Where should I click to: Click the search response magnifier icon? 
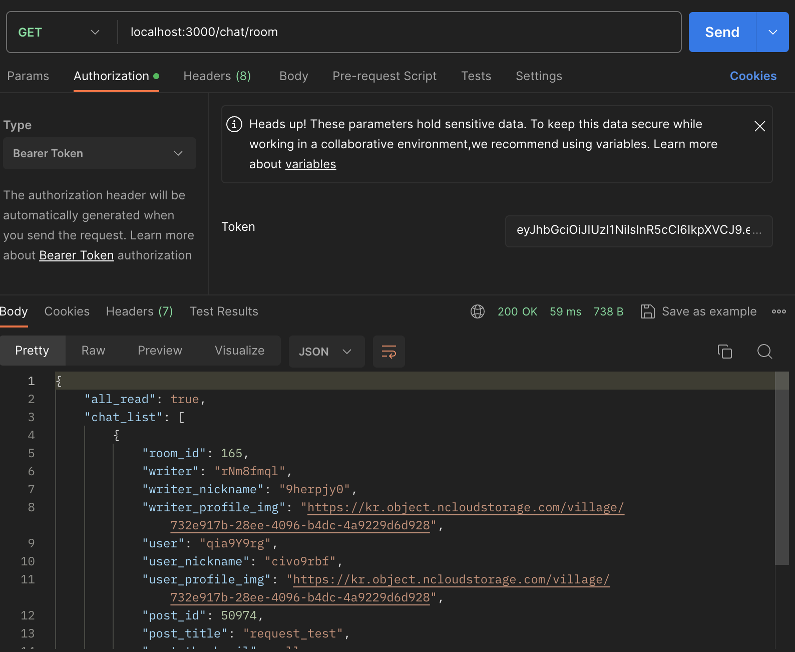tap(764, 352)
